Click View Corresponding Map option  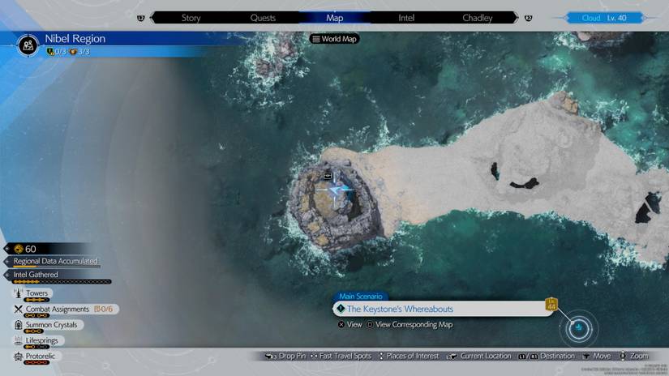click(409, 325)
